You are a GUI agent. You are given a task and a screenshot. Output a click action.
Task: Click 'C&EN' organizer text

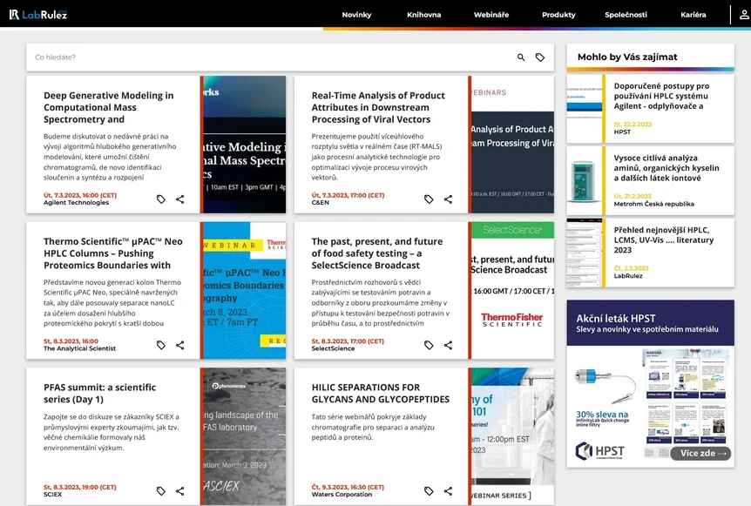pyautogui.click(x=321, y=203)
